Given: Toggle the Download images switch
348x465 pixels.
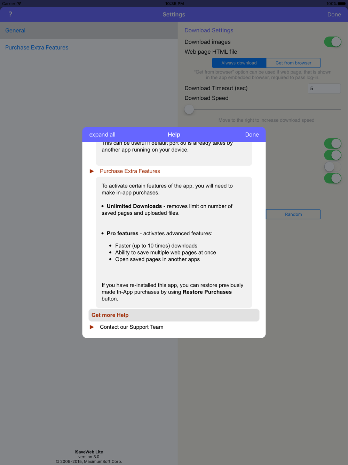Looking at the screenshot, I should (333, 42).
